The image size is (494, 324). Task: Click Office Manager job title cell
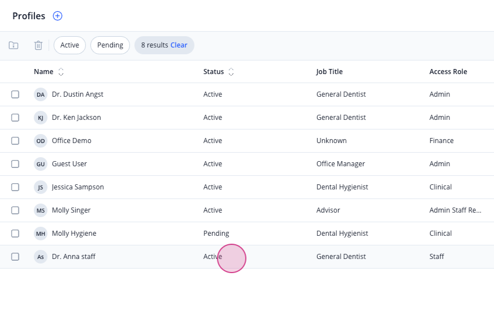pyautogui.click(x=341, y=164)
